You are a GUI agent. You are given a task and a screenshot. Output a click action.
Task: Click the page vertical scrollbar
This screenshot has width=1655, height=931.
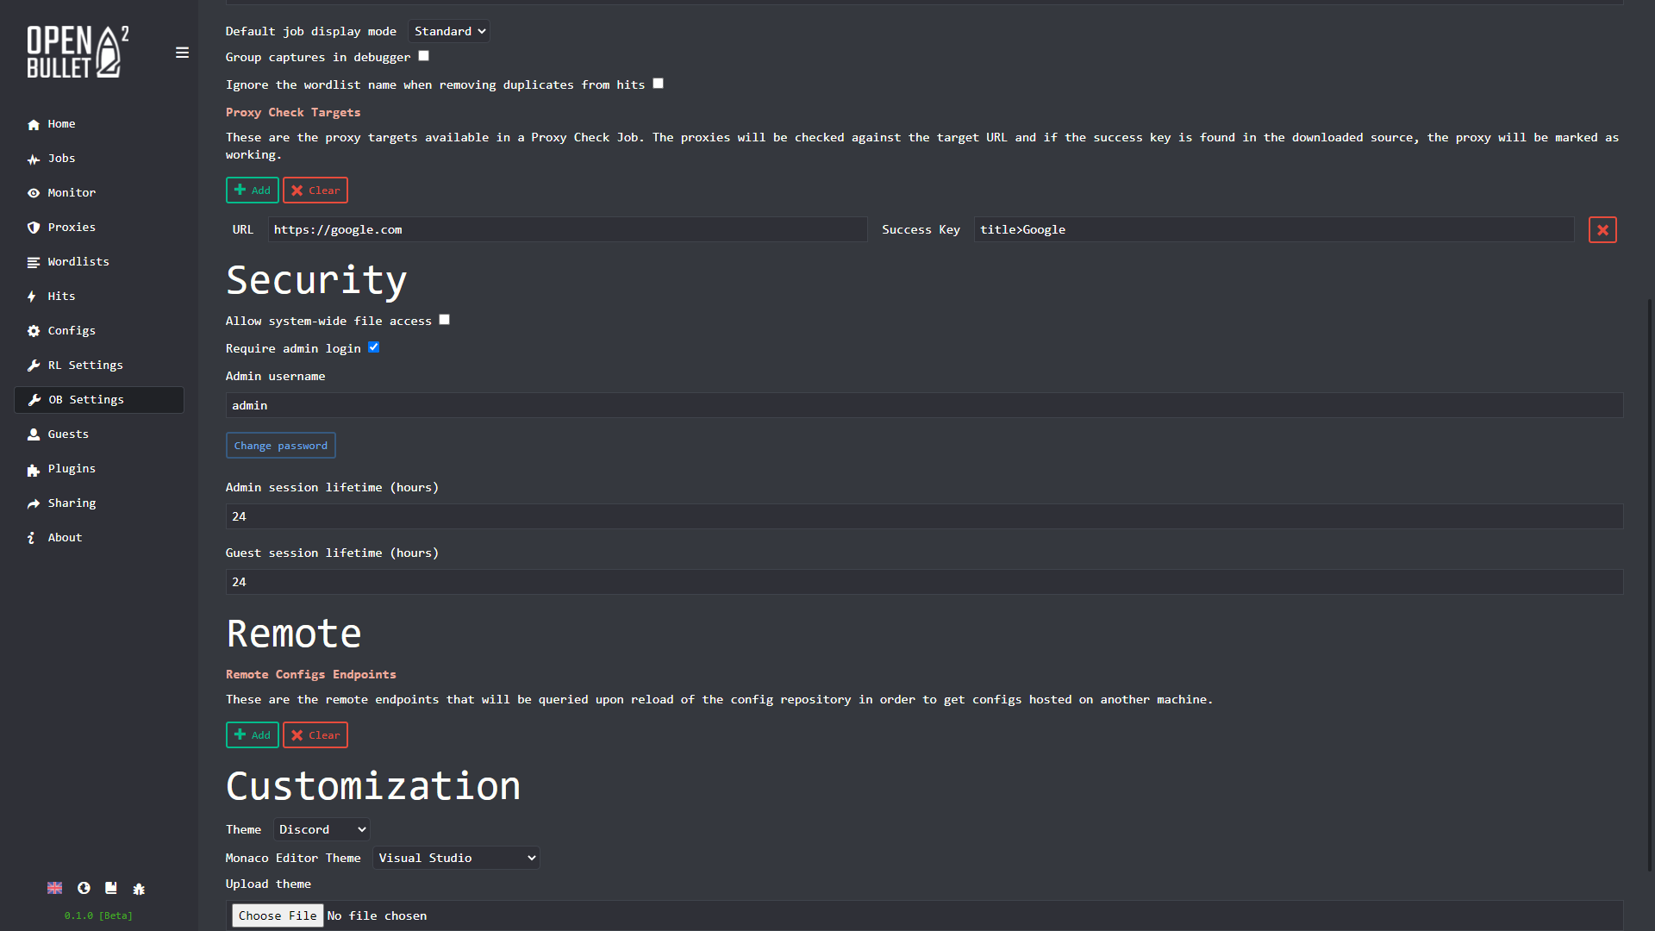(x=1650, y=586)
